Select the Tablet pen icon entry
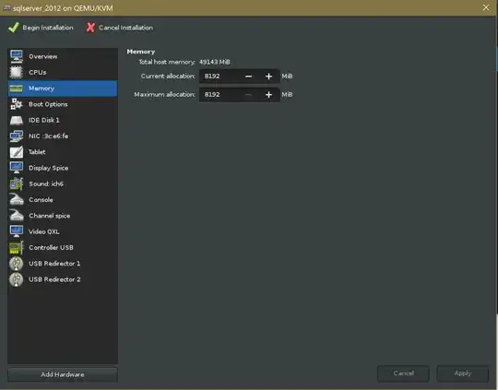Viewport: 498px width, 390px height. point(17,152)
